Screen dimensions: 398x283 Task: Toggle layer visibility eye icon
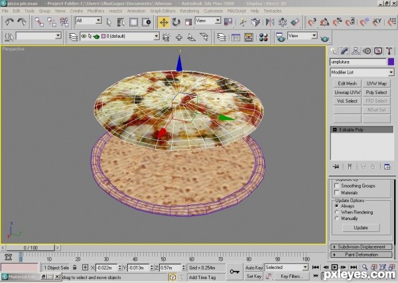pos(84,36)
